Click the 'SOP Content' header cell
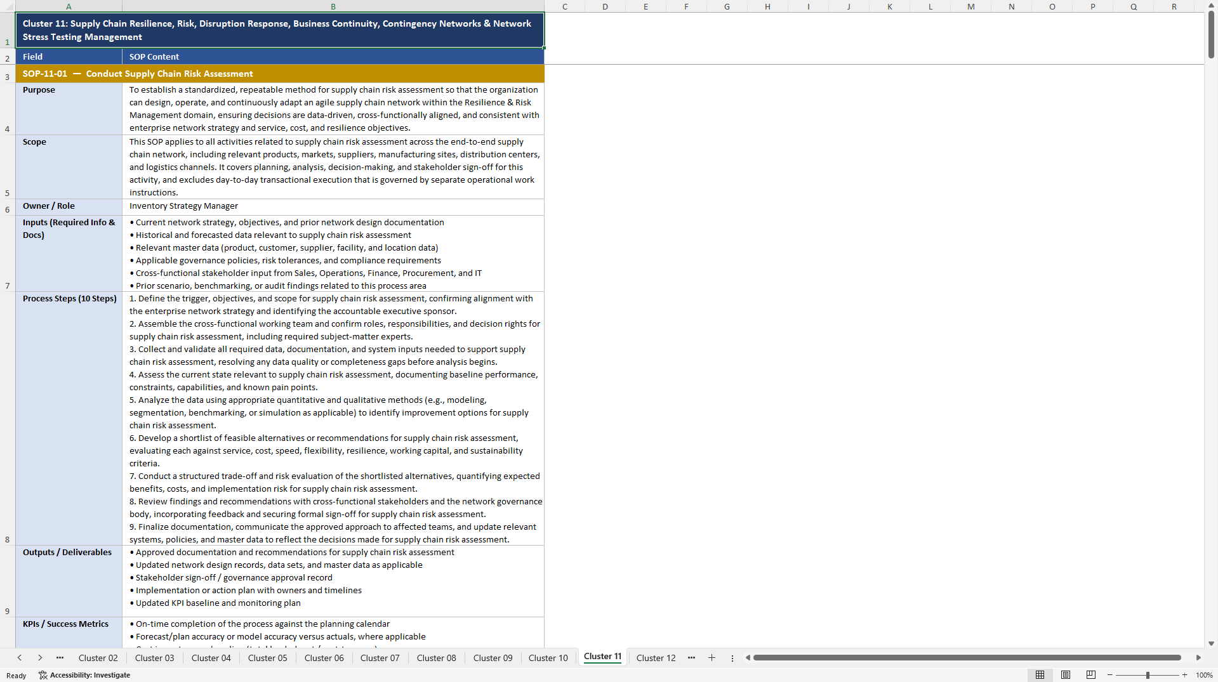The height and width of the screenshot is (682, 1218). coord(333,56)
